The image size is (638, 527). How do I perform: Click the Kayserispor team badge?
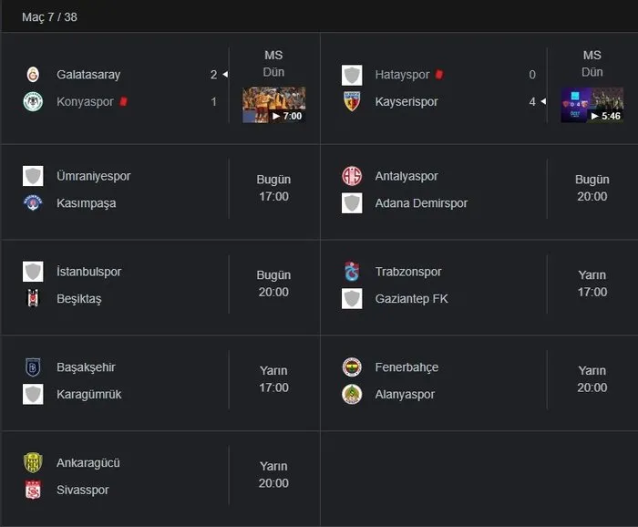click(x=352, y=102)
